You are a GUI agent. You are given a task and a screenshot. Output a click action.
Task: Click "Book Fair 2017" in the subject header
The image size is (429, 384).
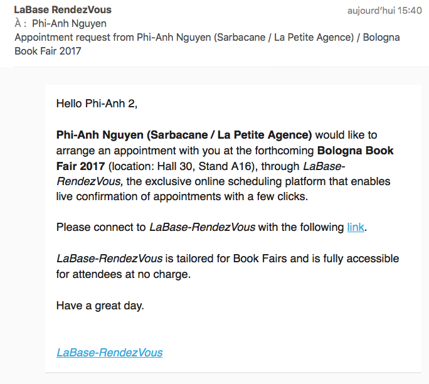pos(48,51)
